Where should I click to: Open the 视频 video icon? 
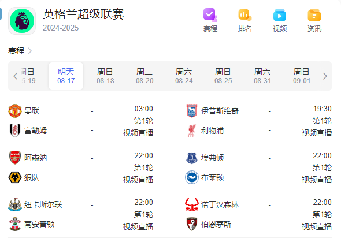point(280,15)
